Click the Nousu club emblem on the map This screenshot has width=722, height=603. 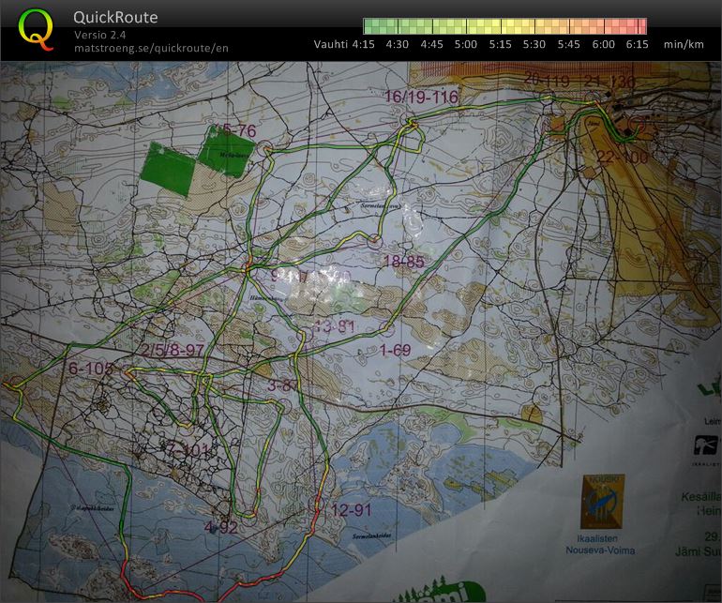(x=603, y=501)
